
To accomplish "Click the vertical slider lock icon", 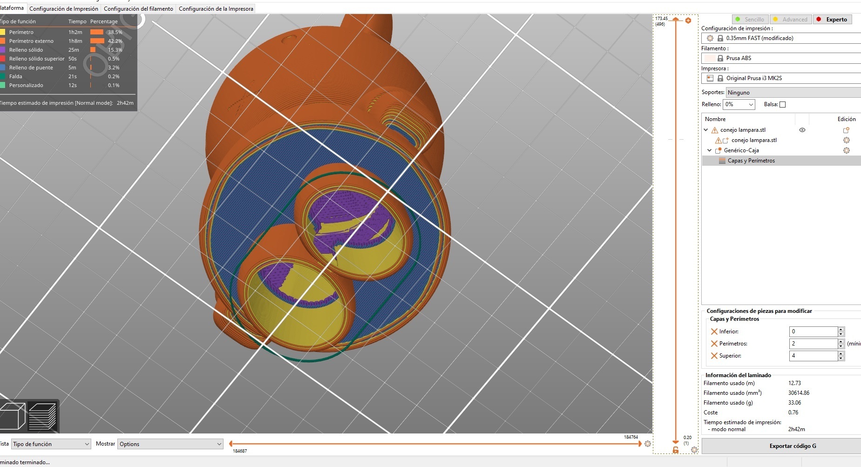I will (676, 450).
